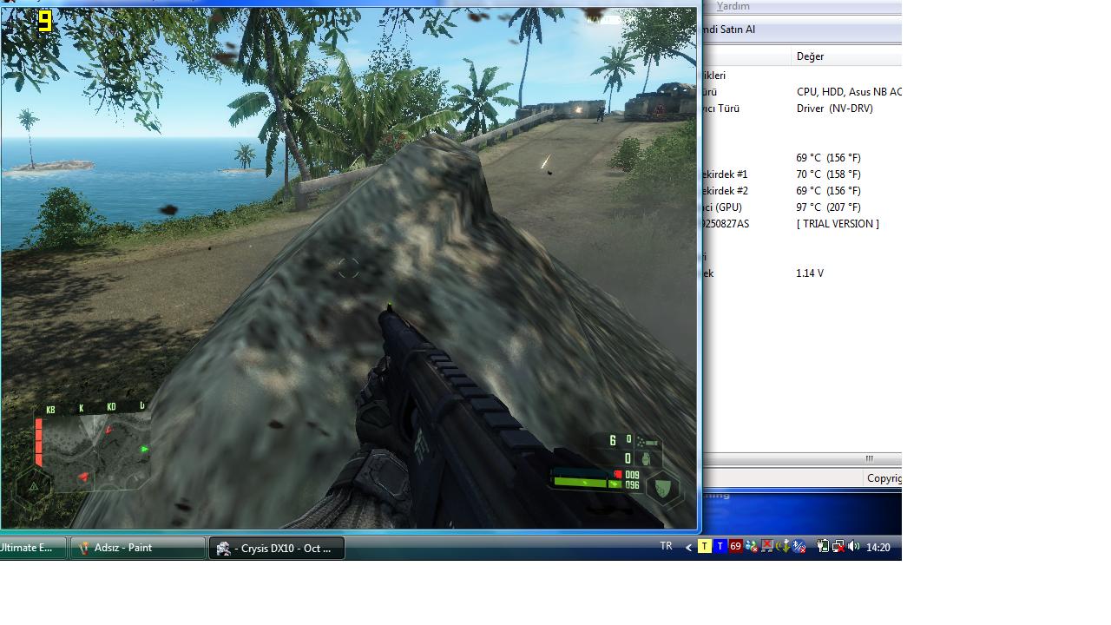Select the 69 °C (156 °F) second core value

pos(828,191)
